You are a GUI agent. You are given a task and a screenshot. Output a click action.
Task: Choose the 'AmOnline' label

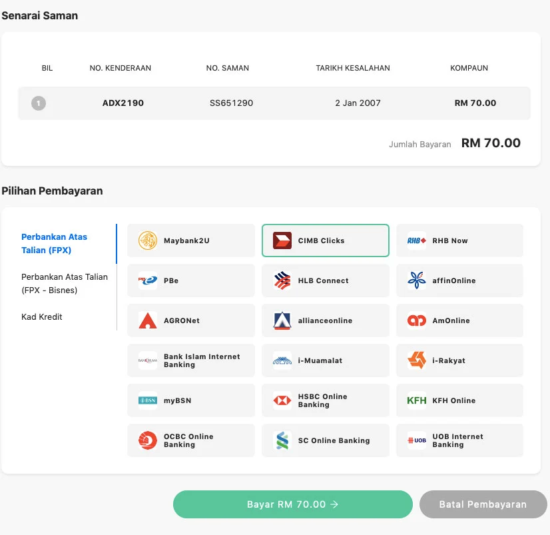(451, 320)
